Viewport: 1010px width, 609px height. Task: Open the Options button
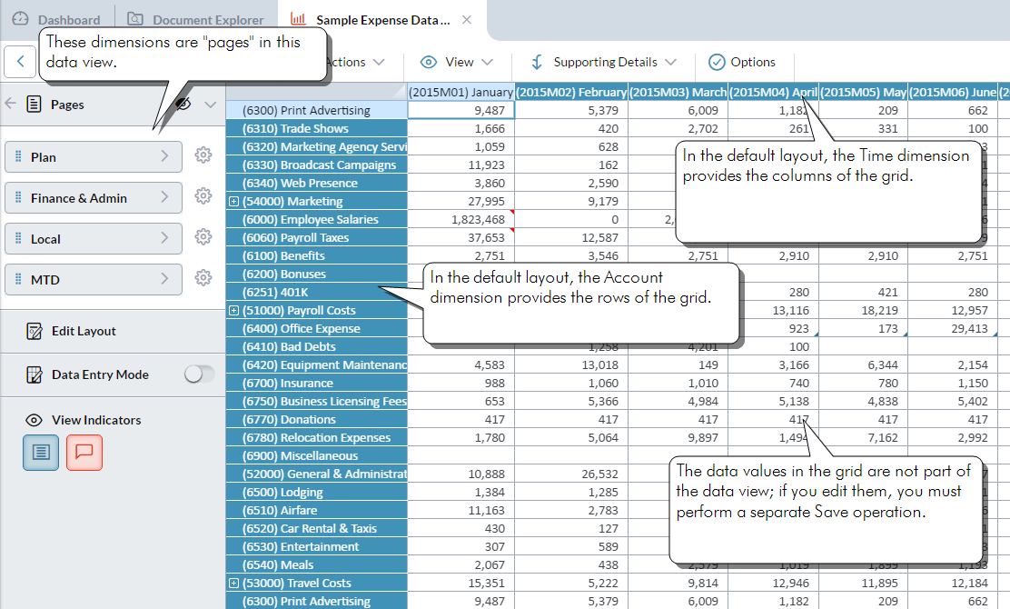[x=742, y=62]
